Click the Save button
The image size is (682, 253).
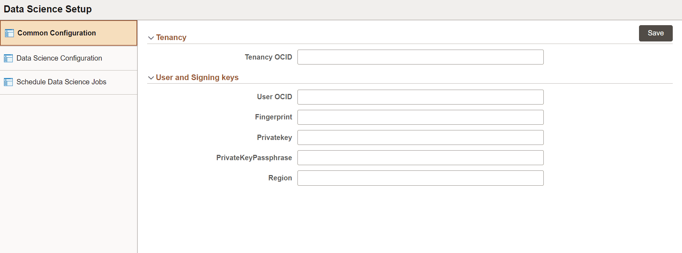655,33
